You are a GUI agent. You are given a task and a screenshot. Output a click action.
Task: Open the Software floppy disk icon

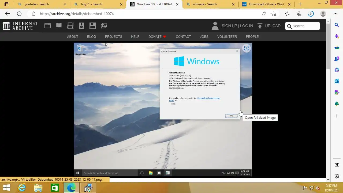93,26
